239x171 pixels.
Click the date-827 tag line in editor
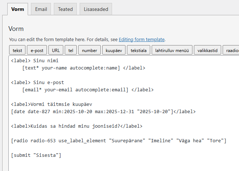[x=103, y=111]
